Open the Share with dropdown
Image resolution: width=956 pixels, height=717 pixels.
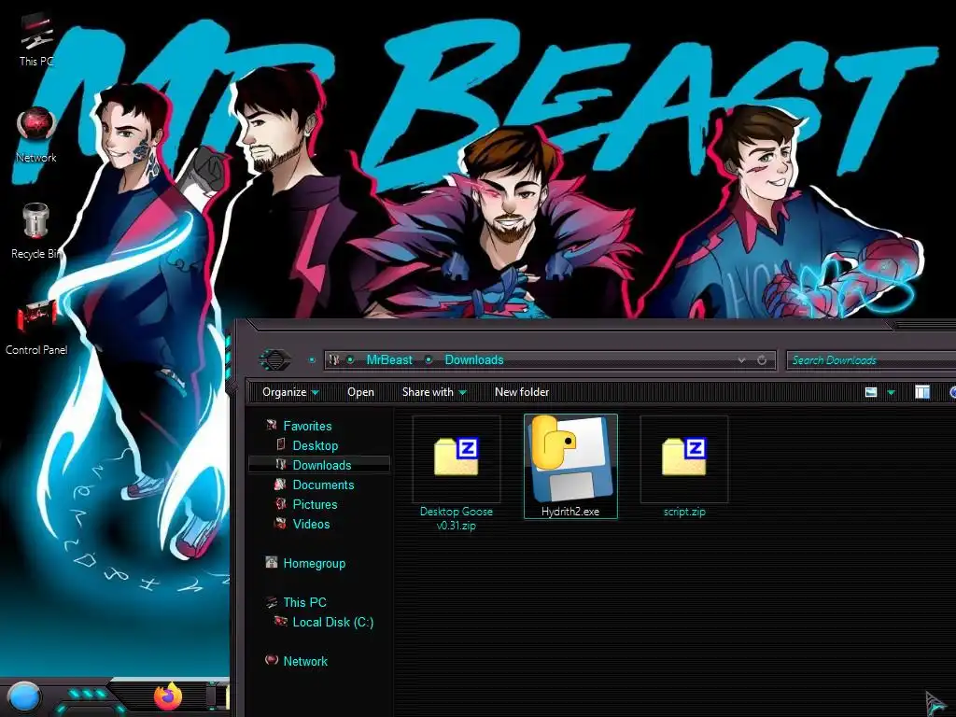click(x=434, y=392)
